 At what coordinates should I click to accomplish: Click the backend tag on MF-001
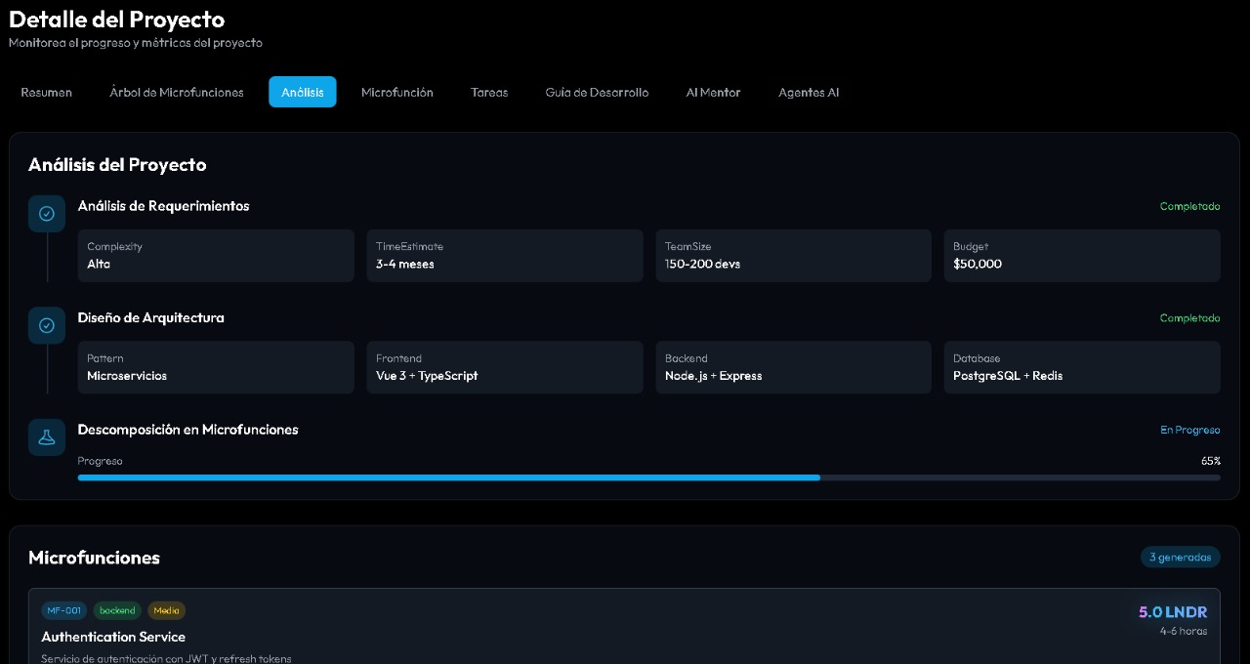[x=117, y=610]
